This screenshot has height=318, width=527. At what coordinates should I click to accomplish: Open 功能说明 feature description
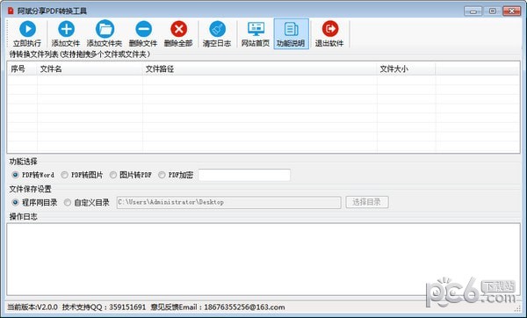click(x=291, y=34)
